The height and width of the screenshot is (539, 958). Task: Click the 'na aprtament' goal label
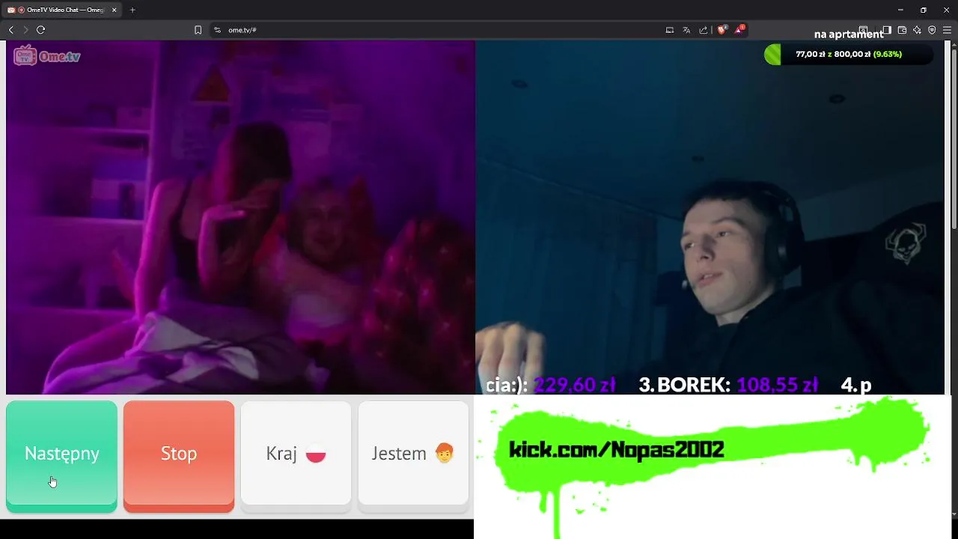[849, 34]
